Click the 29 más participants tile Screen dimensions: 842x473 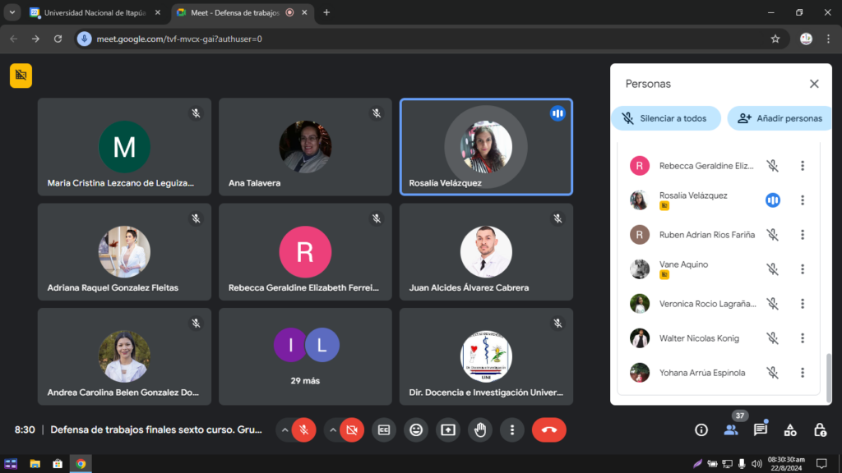pyautogui.click(x=305, y=356)
